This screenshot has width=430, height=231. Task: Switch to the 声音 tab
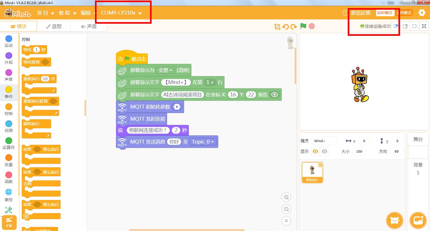[x=88, y=26]
